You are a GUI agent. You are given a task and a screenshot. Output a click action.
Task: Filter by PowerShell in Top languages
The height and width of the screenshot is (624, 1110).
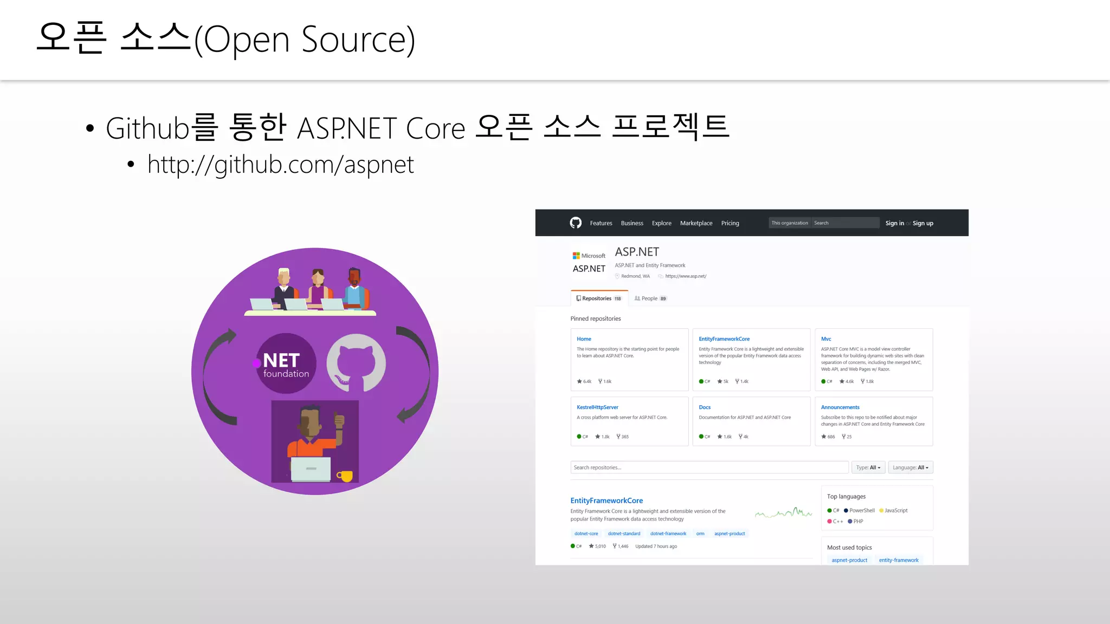pyautogui.click(x=859, y=510)
